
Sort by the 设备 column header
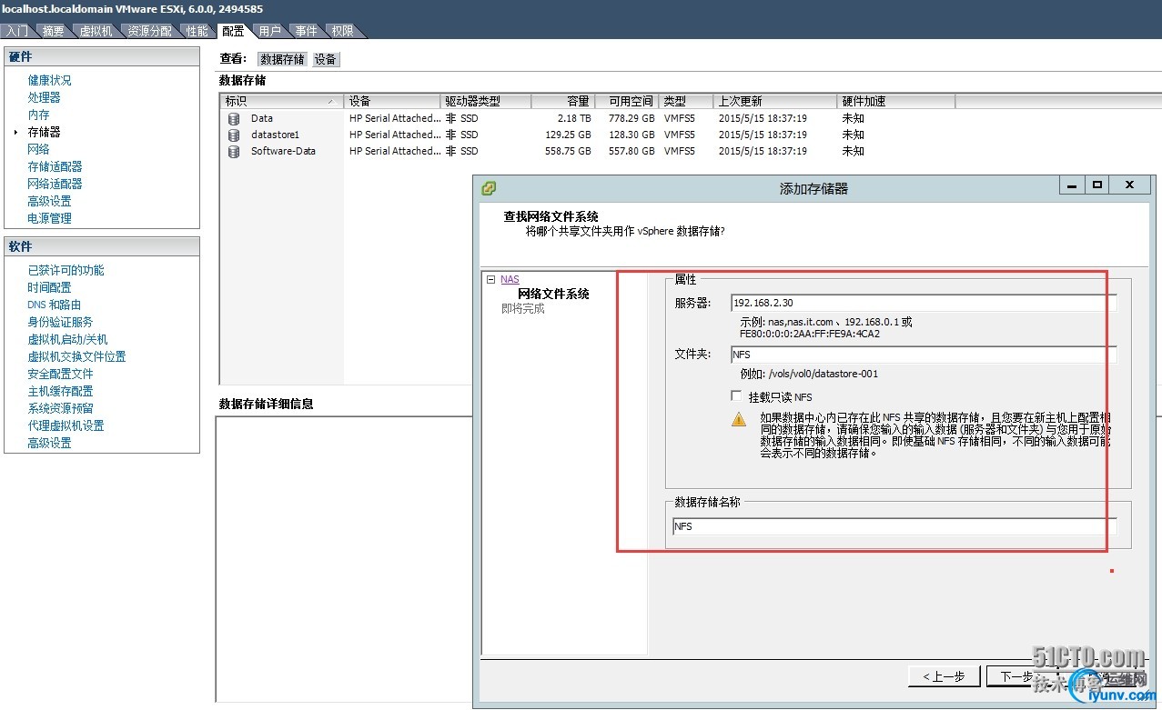coord(392,102)
